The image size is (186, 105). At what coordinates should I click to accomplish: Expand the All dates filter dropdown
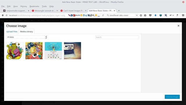point(26,37)
